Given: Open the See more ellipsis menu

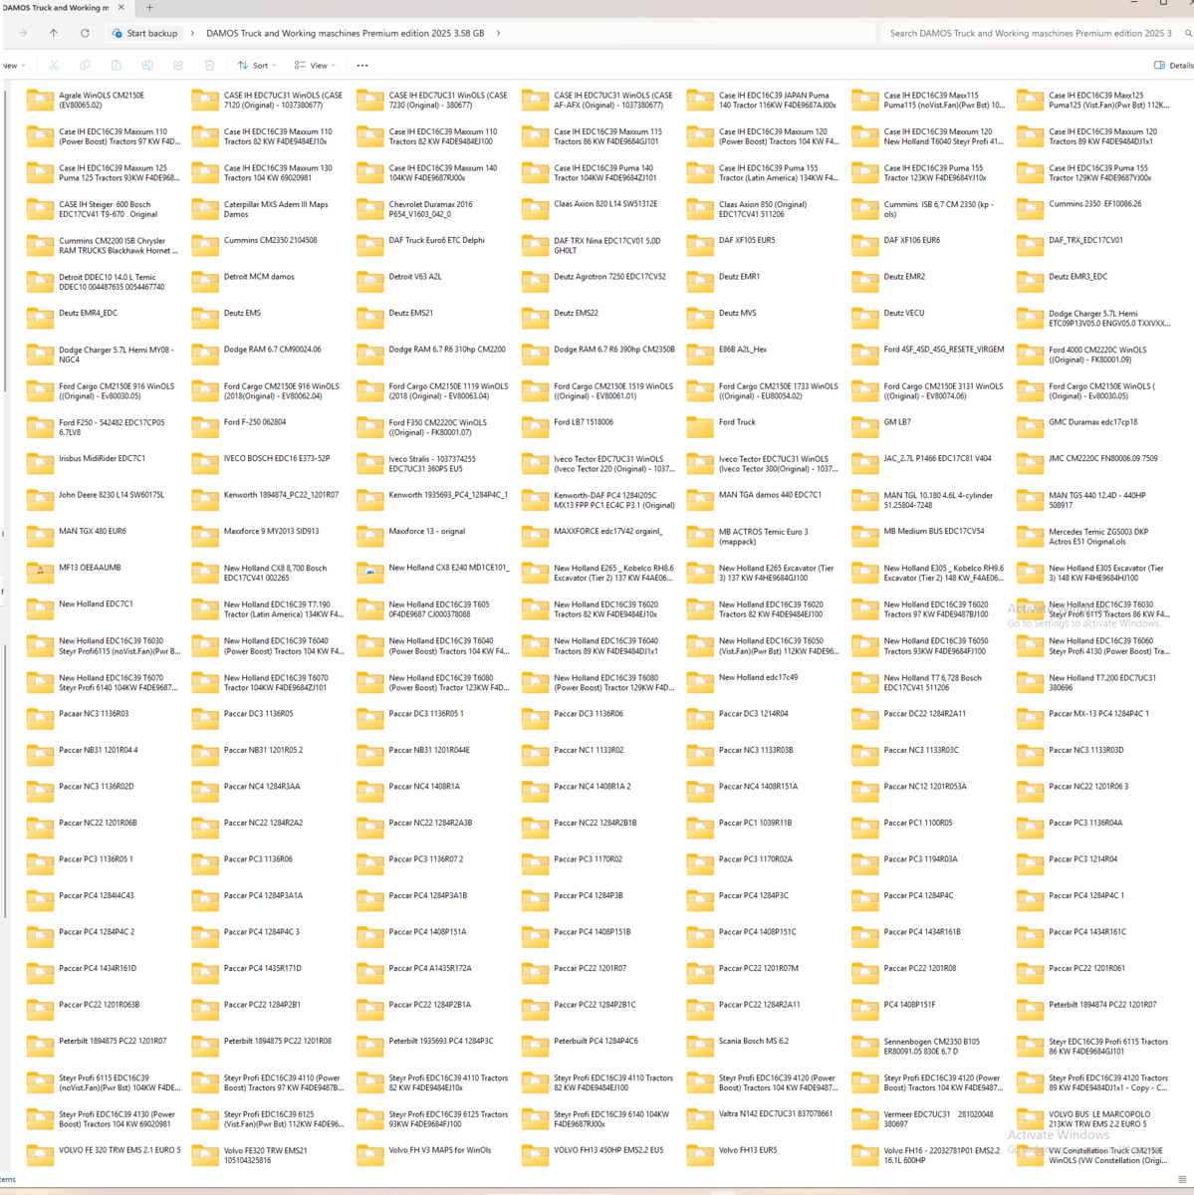Looking at the screenshot, I should point(362,66).
